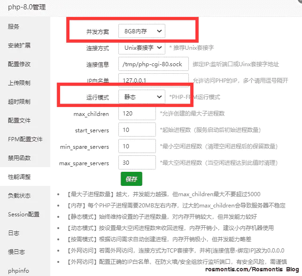Focus the max_children field
The image size is (302, 276).
tap(137, 114)
